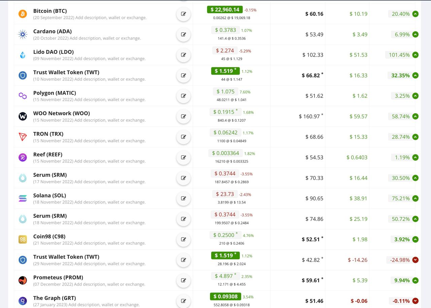The width and height of the screenshot is (431, 308).
Task: Open the Solana (SOL) coin name
Action: (49, 195)
